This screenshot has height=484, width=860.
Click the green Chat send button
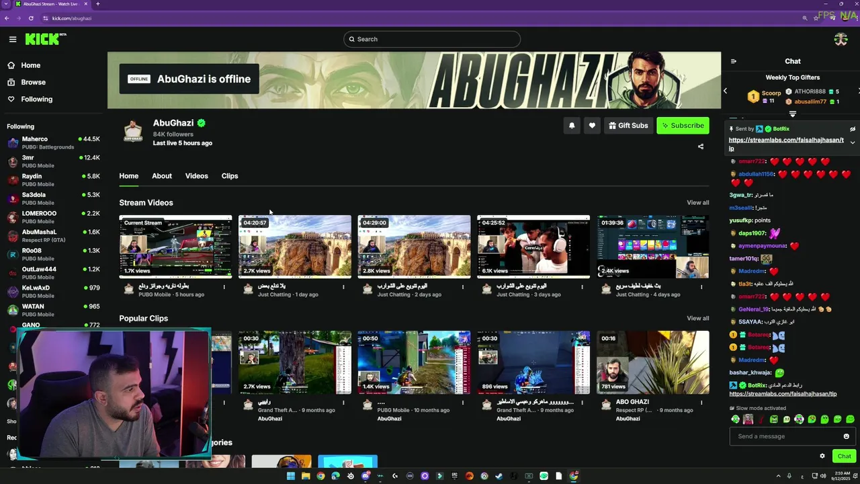844,456
